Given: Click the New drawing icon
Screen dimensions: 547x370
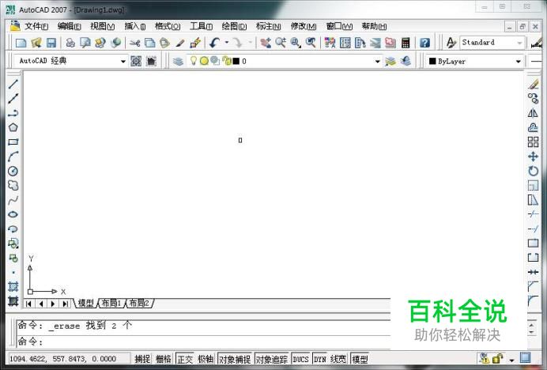Looking at the screenshot, I should tap(21, 43).
